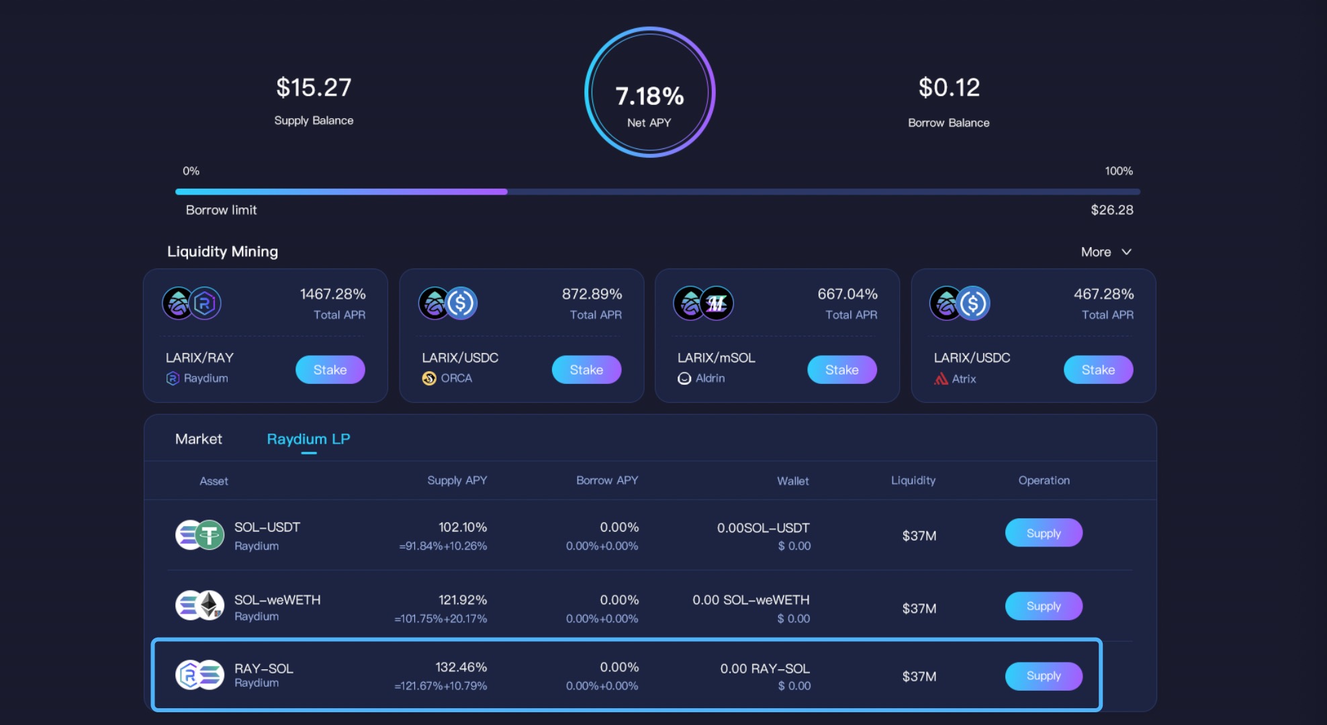Click the =101.75%+20.17% APY breakdown

pos(441,619)
